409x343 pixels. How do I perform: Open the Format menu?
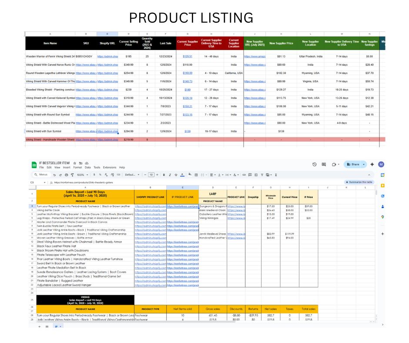pyautogui.click(x=77, y=167)
